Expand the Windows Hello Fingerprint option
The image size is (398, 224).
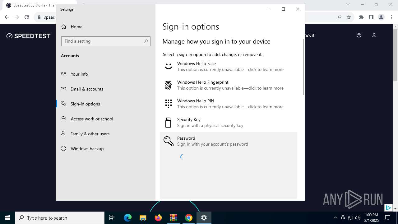[x=229, y=85]
